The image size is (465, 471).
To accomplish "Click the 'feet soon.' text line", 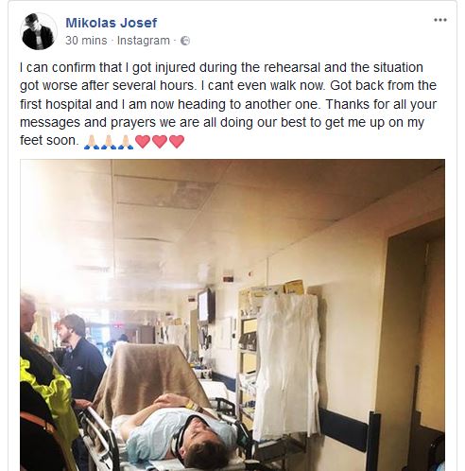I will [49, 140].
